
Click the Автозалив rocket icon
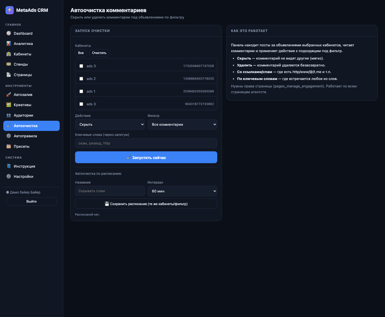point(9,95)
